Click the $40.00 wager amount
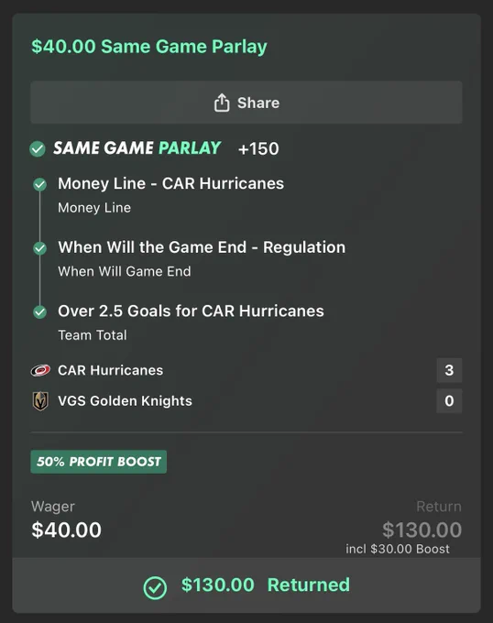Image resolution: width=493 pixels, height=623 pixels. pyautogui.click(x=66, y=530)
